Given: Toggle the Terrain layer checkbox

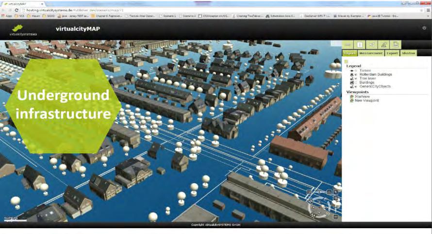Looking at the screenshot, I should coord(356,71).
